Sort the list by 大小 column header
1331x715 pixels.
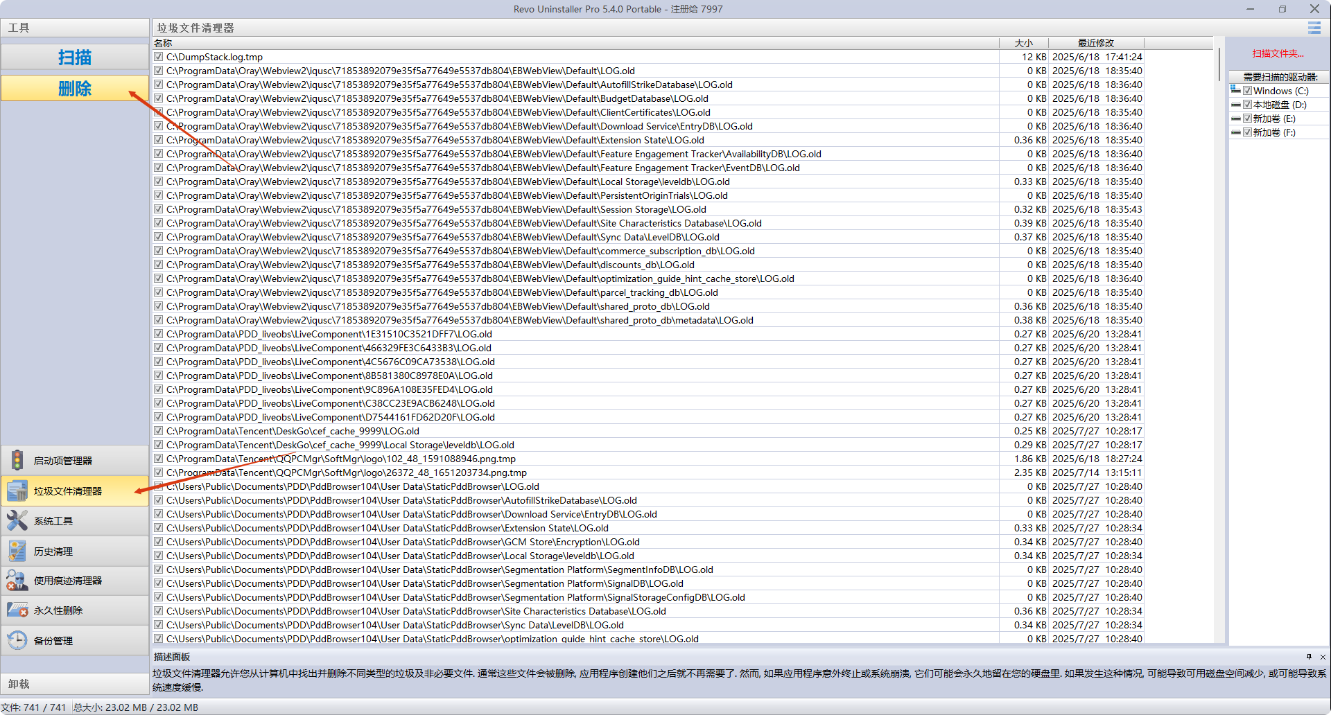(1023, 43)
